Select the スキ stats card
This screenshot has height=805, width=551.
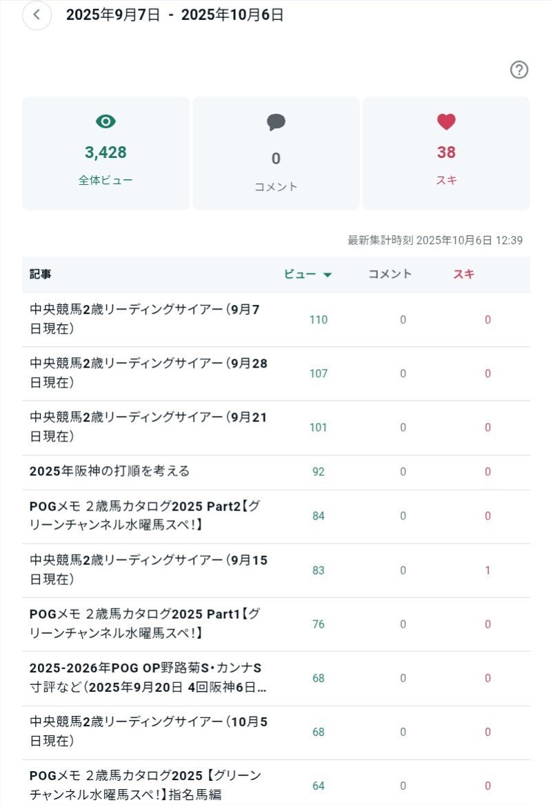click(446, 153)
